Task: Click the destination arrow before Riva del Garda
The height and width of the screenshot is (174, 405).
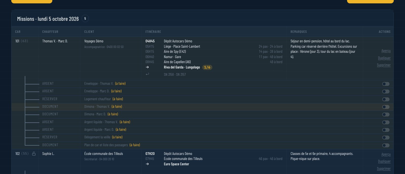Action: click(x=147, y=67)
